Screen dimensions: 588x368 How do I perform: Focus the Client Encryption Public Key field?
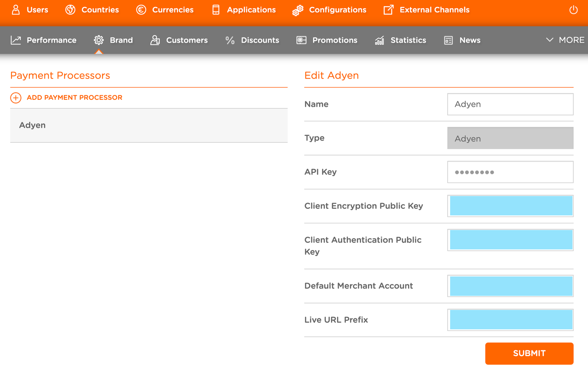click(x=510, y=206)
